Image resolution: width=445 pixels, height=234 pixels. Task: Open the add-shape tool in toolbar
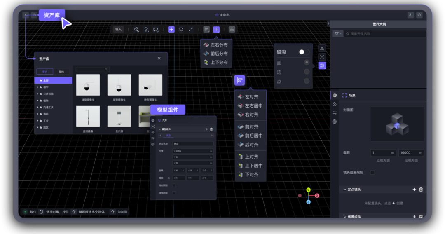pyautogui.click(x=136, y=30)
